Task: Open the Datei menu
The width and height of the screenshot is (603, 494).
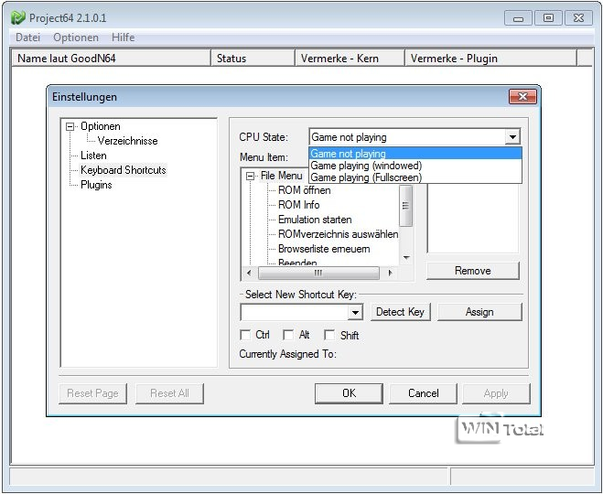Action: tap(27, 38)
